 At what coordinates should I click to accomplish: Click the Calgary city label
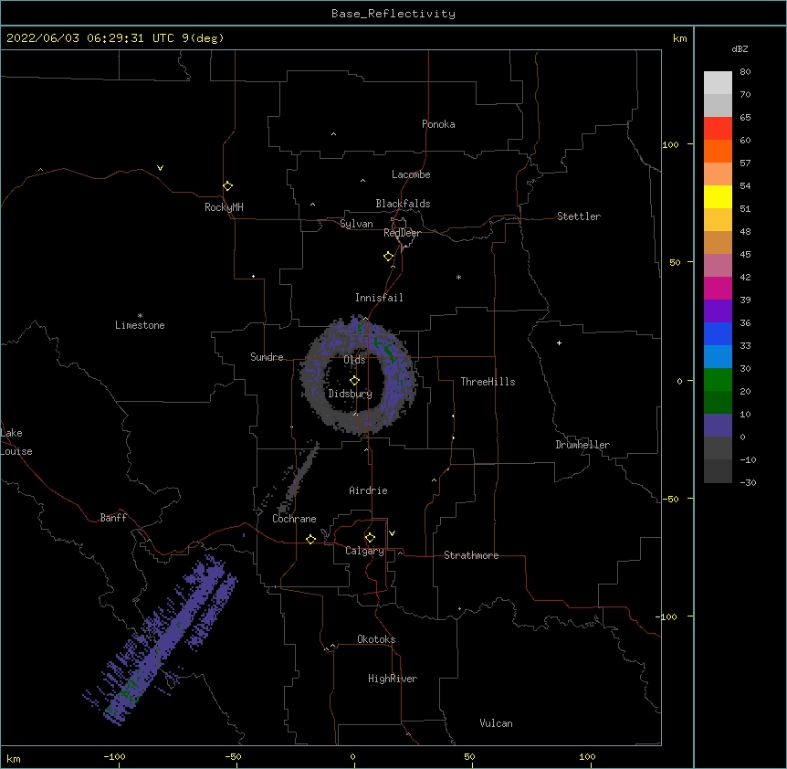point(365,551)
